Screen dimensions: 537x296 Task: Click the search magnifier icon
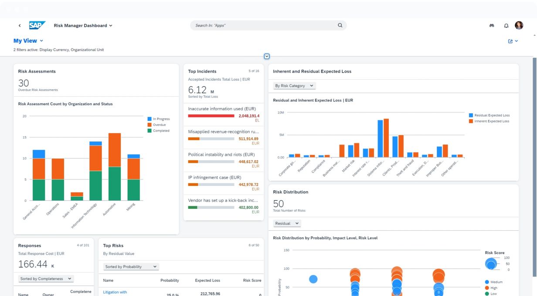[340, 25]
